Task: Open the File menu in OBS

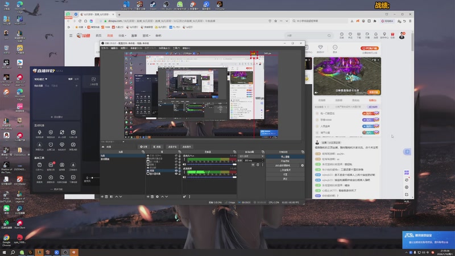Action: (104, 48)
